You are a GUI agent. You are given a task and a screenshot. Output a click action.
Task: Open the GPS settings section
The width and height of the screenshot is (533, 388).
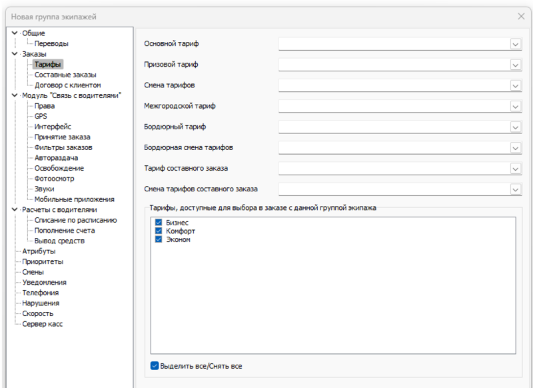(41, 116)
